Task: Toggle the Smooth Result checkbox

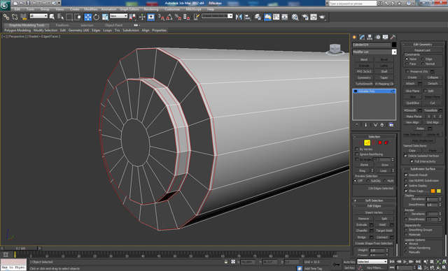Action: [x=406, y=175]
